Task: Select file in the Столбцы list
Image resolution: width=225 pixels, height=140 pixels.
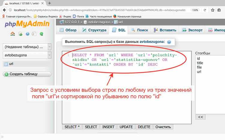Action: [199, 67]
